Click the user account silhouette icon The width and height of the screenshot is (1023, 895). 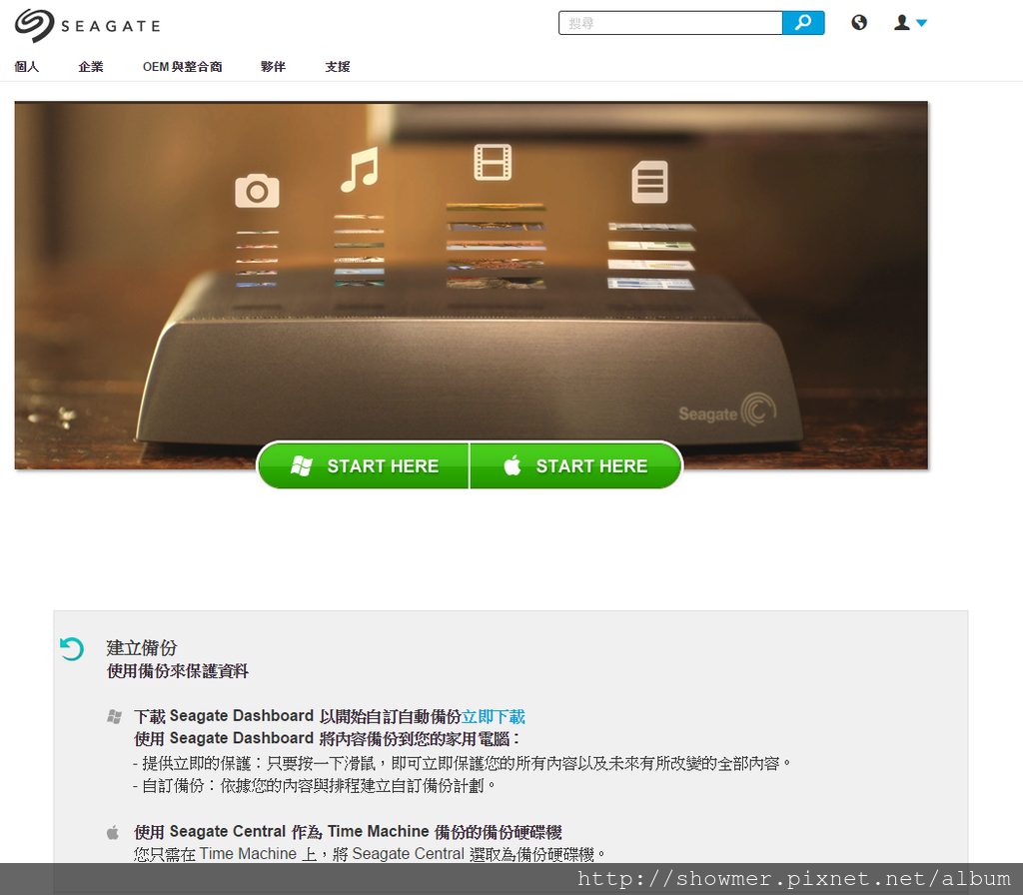(x=902, y=23)
